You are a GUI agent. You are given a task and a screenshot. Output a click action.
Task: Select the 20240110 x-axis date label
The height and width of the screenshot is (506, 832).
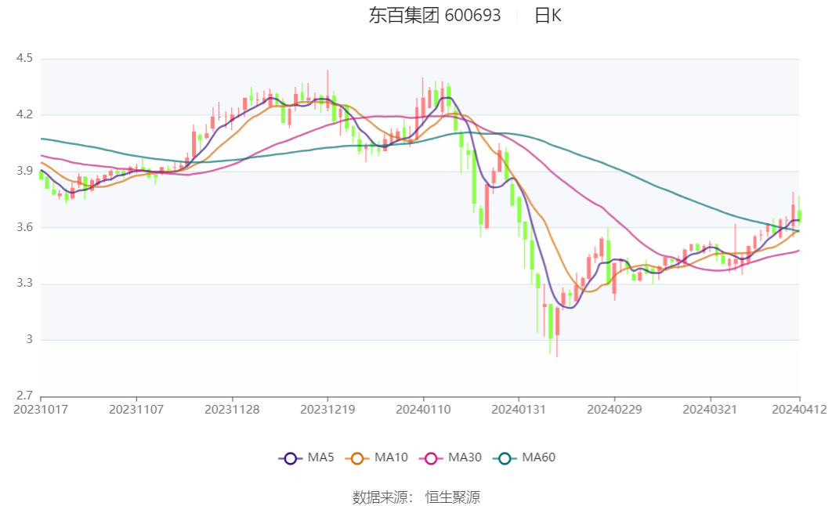[423, 409]
